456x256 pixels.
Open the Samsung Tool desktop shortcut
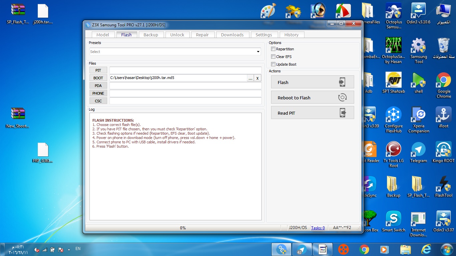point(419,51)
